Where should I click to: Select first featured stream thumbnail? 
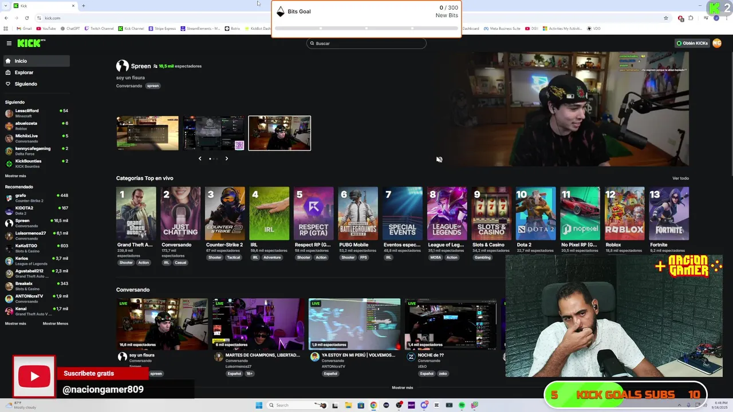pos(148,133)
